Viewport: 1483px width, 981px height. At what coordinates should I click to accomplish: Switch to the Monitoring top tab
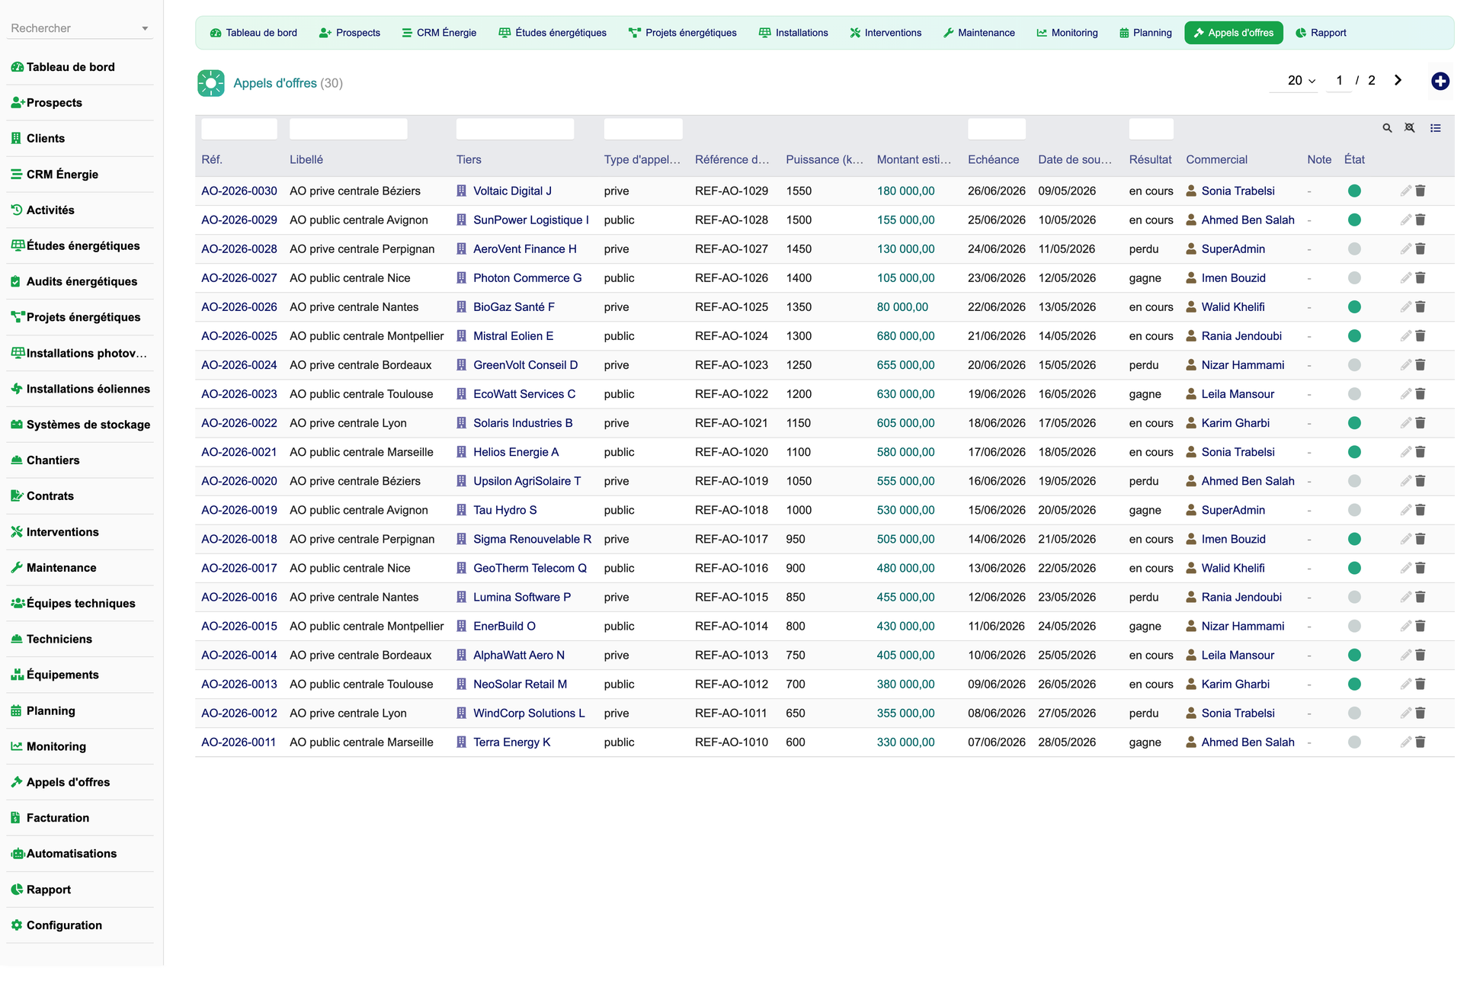[1067, 33]
